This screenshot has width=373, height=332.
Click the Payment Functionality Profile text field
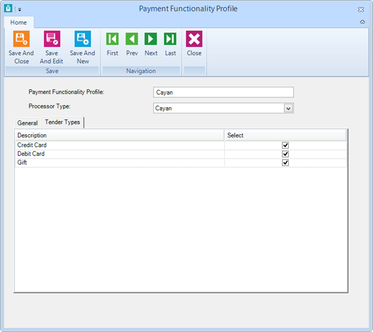click(224, 92)
